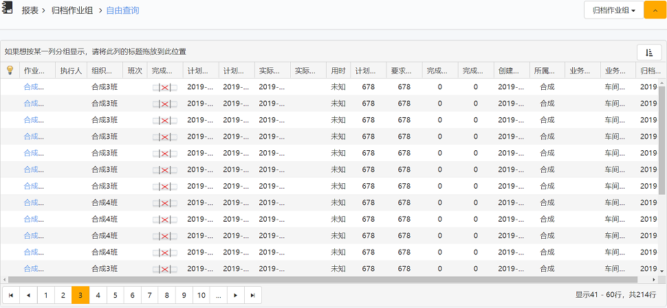The height and width of the screenshot is (308, 667).
Task: Select page 10 in the pager
Action: tap(201, 295)
